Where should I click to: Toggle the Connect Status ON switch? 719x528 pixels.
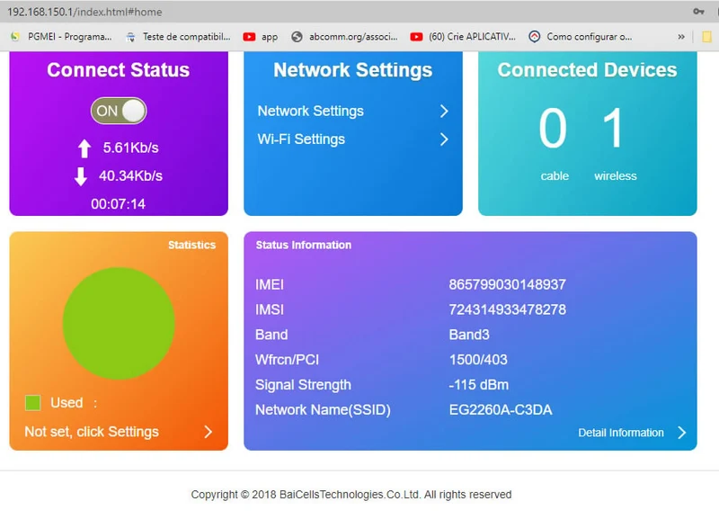click(119, 111)
